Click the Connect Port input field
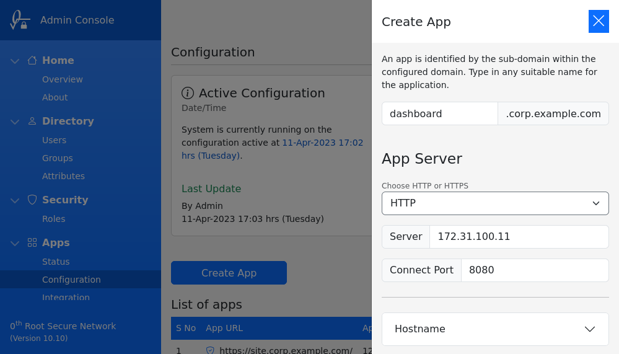This screenshot has width=619, height=354. point(534,270)
